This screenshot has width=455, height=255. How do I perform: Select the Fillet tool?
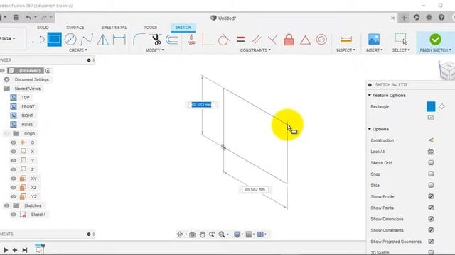139,40
